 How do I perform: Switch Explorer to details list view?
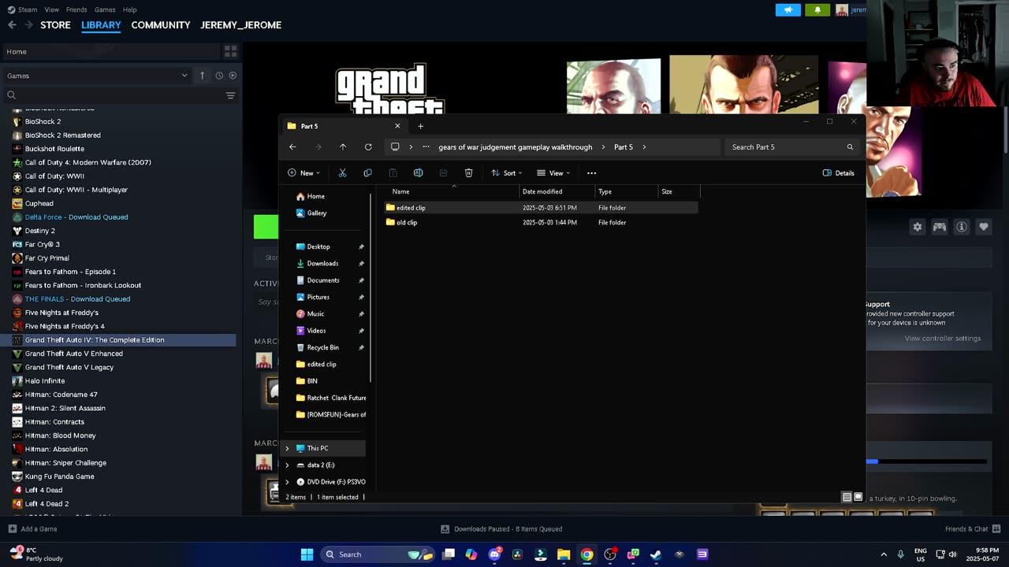847,497
